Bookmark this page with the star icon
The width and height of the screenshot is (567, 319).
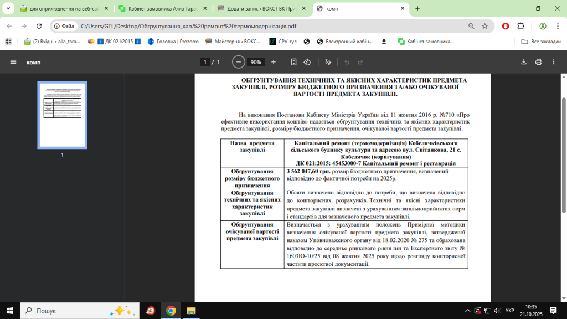(484, 26)
